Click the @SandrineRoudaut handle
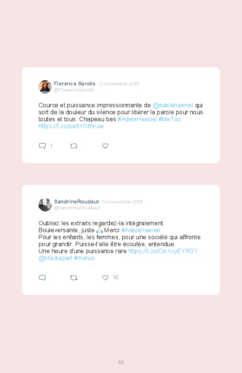 [77, 208]
